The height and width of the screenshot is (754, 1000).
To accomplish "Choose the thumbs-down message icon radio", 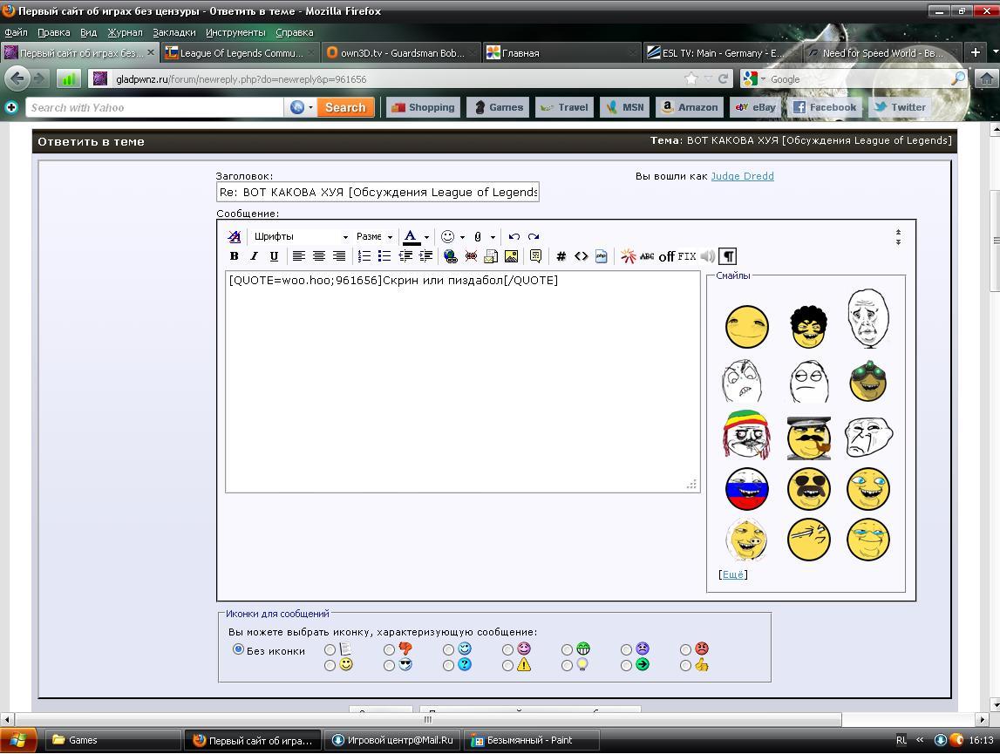I will click(x=389, y=649).
